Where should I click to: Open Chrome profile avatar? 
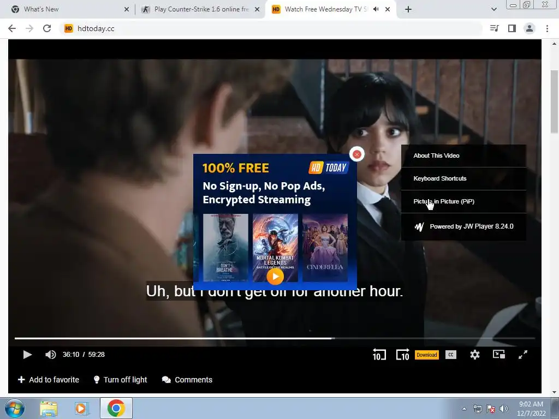[x=530, y=28]
